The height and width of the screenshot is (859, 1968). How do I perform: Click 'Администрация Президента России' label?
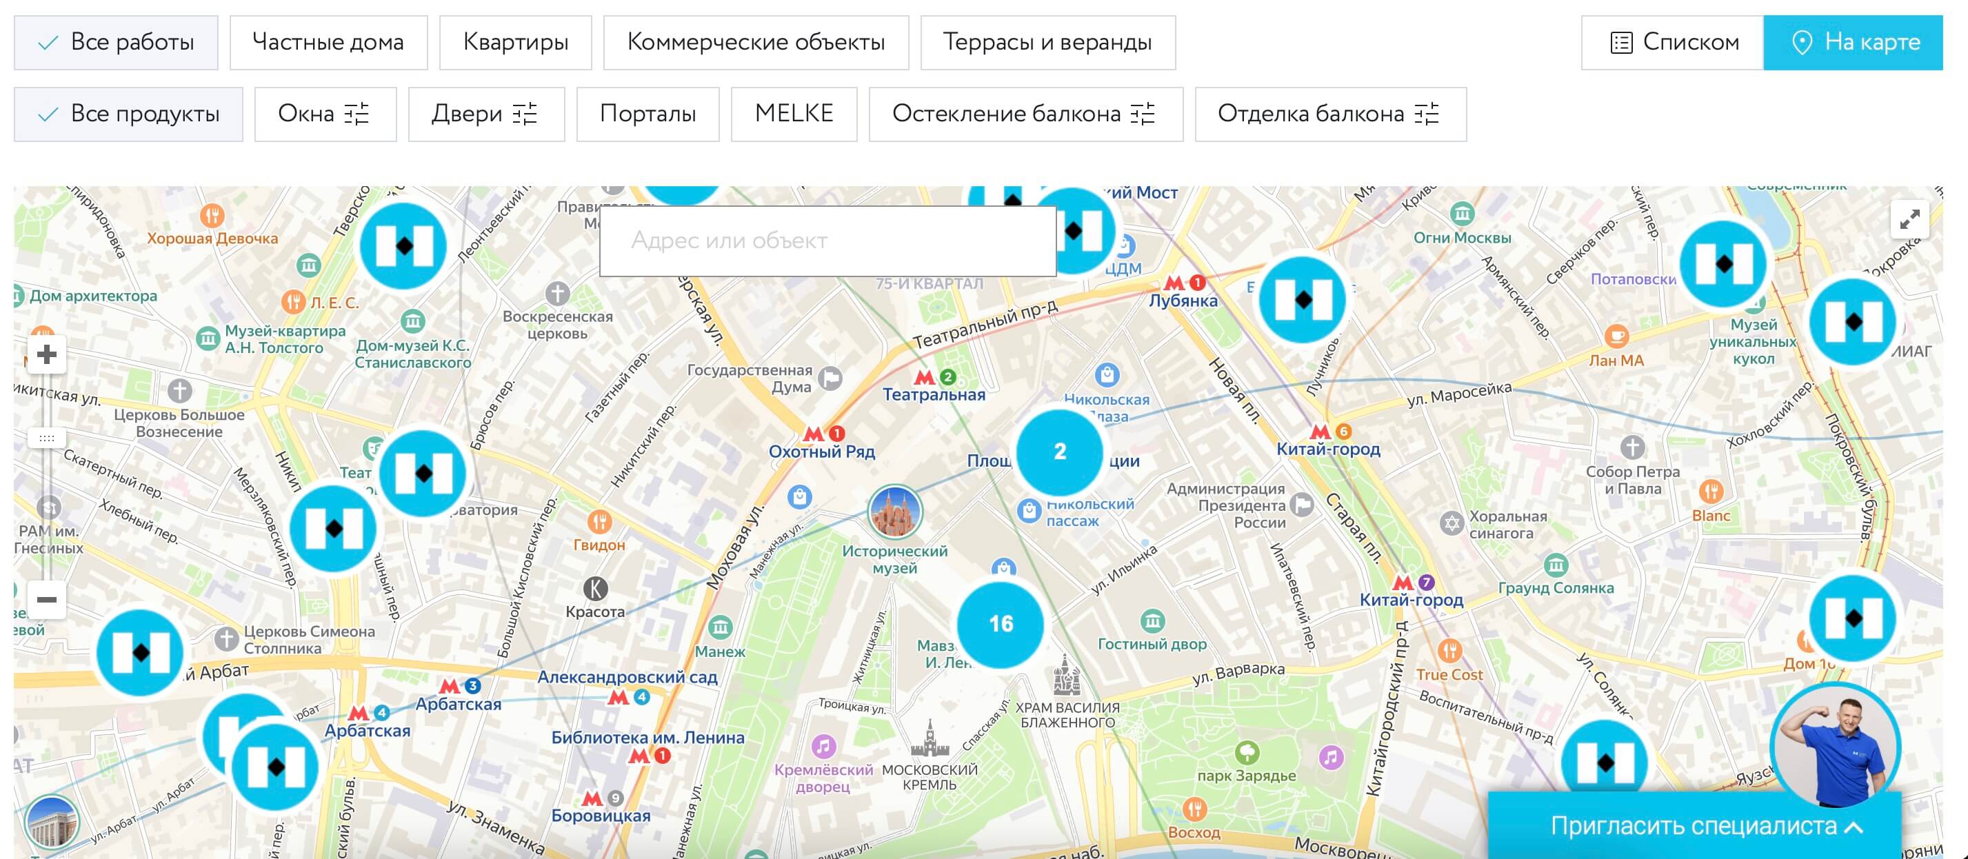coord(1226,505)
